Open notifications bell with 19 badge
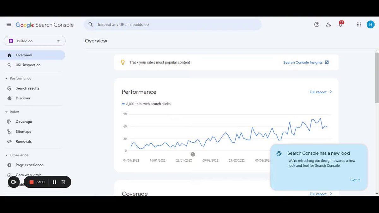This screenshot has height=213, width=379. [340, 24]
